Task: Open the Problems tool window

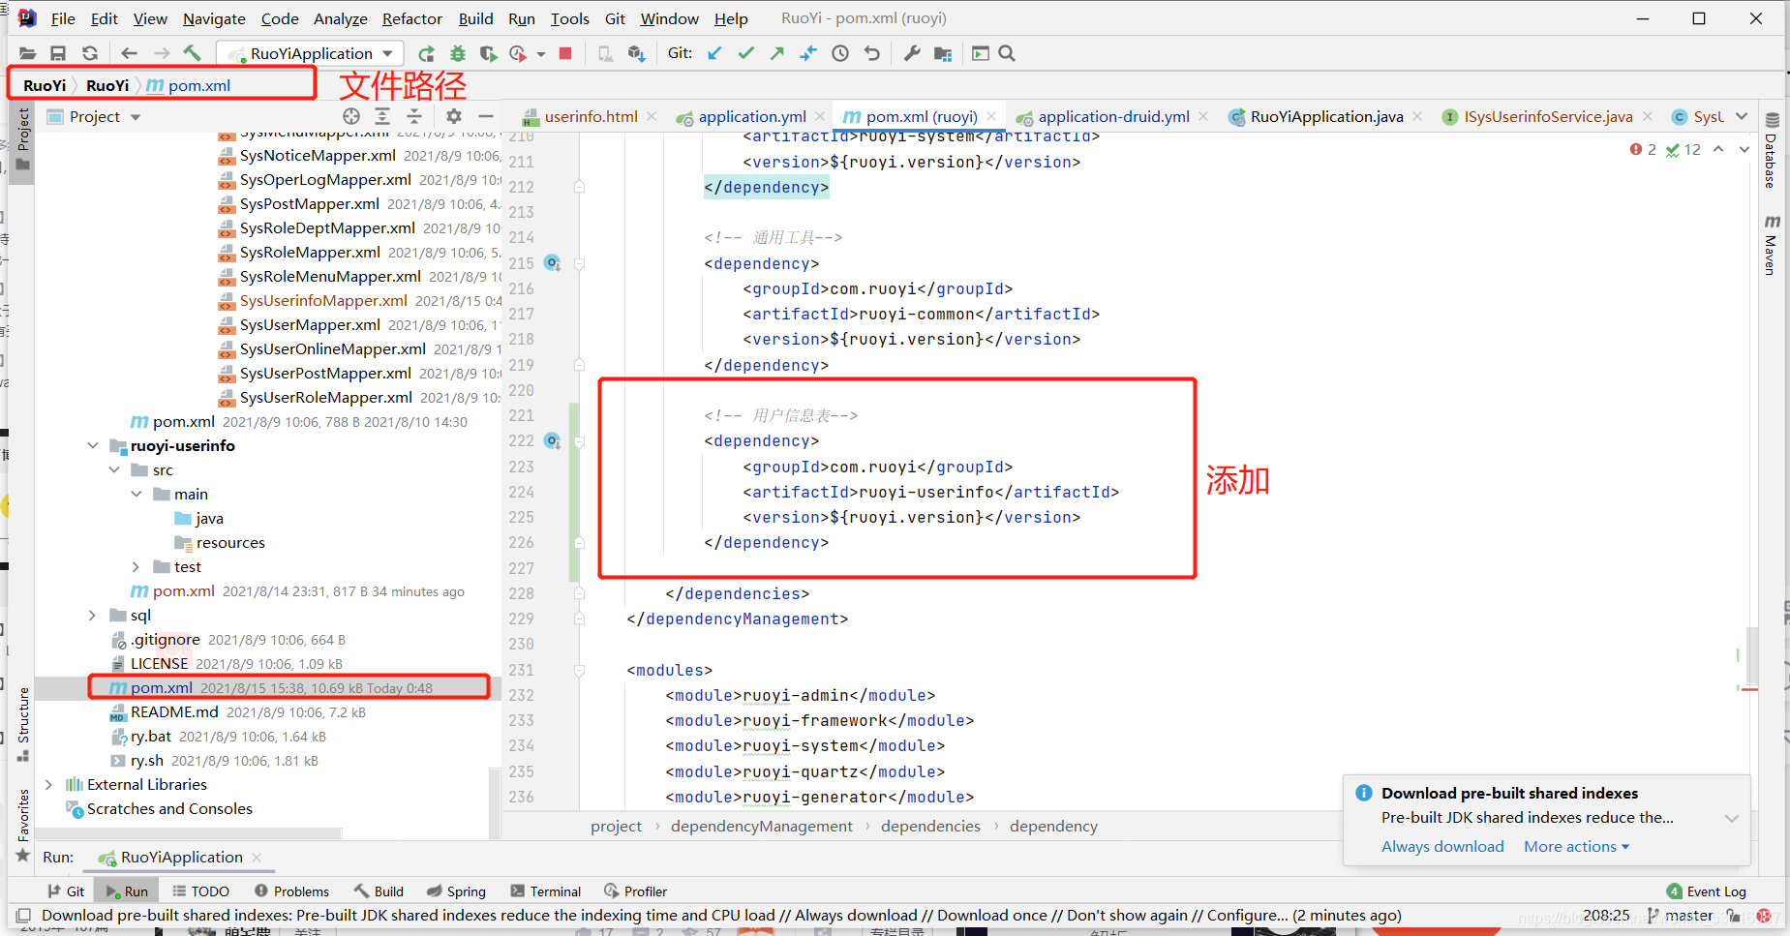Action: point(291,891)
